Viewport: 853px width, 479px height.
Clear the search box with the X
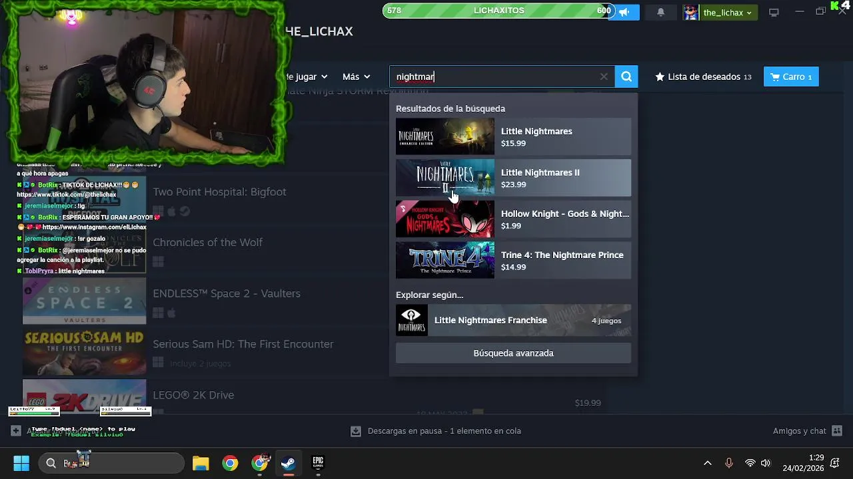point(604,77)
